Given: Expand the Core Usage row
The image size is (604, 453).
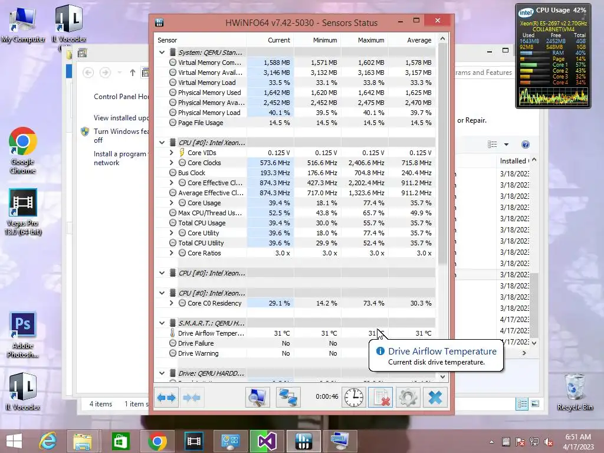Looking at the screenshot, I should [x=172, y=203].
